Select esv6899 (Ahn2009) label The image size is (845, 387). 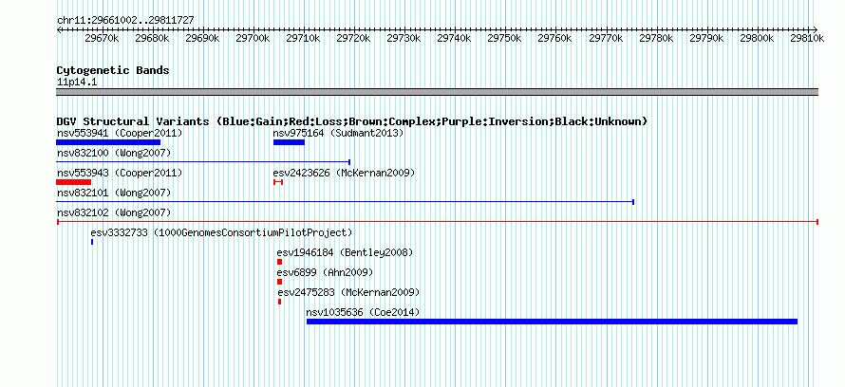pos(325,272)
